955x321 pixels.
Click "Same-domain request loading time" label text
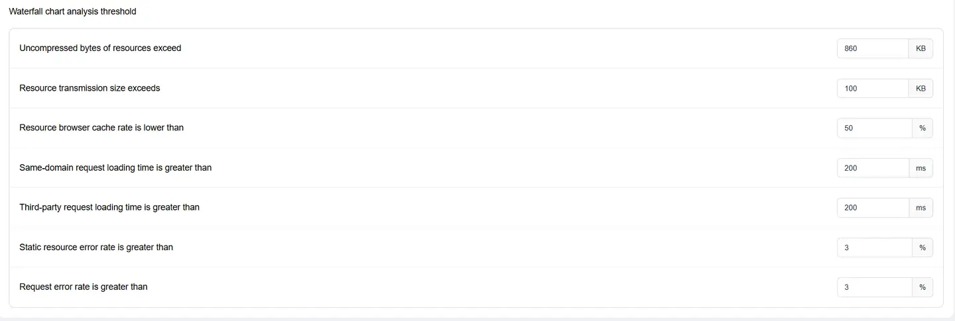tap(115, 168)
